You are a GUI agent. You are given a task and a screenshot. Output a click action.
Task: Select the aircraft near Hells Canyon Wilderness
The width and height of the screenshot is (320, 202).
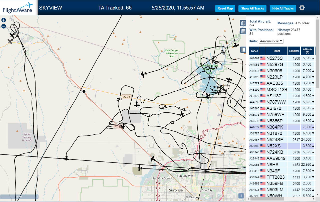(x=143, y=74)
